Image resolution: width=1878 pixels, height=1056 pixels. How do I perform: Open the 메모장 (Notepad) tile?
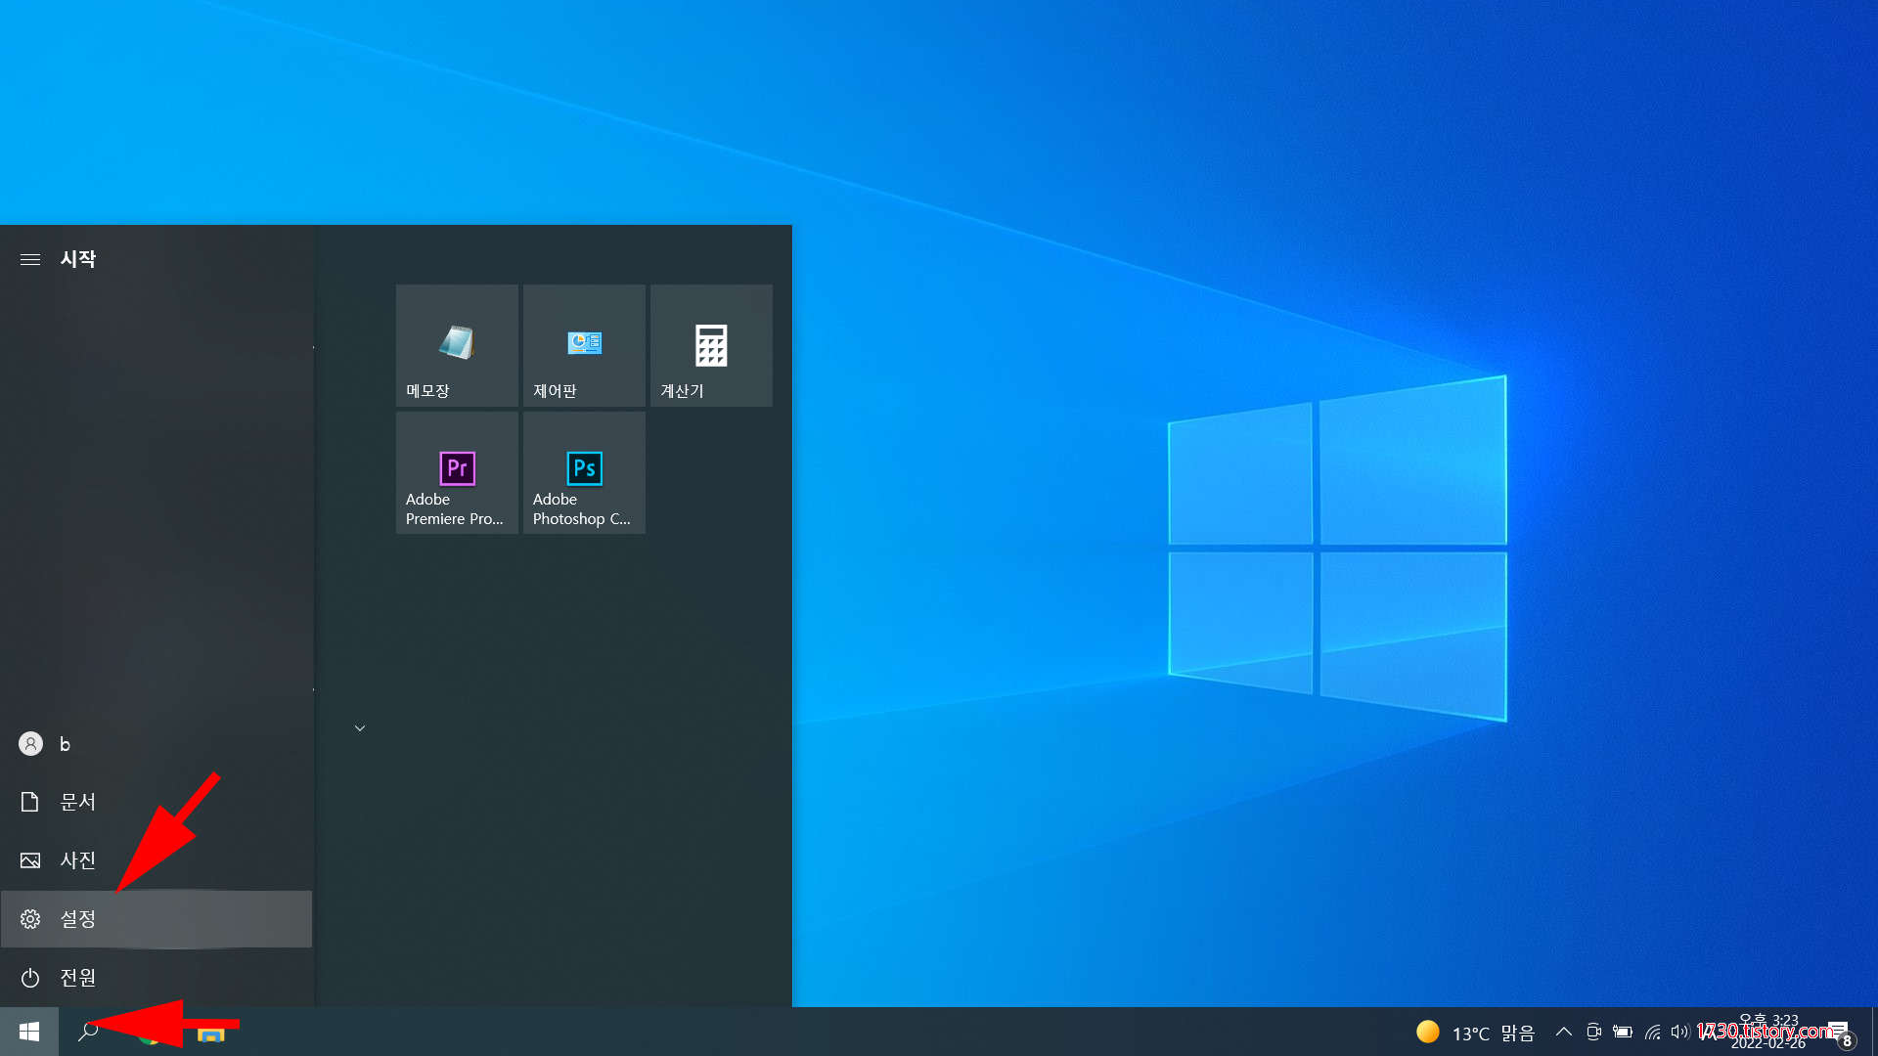457,345
